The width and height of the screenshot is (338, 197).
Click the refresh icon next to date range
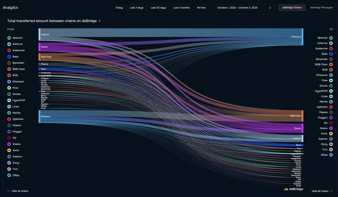270,8
